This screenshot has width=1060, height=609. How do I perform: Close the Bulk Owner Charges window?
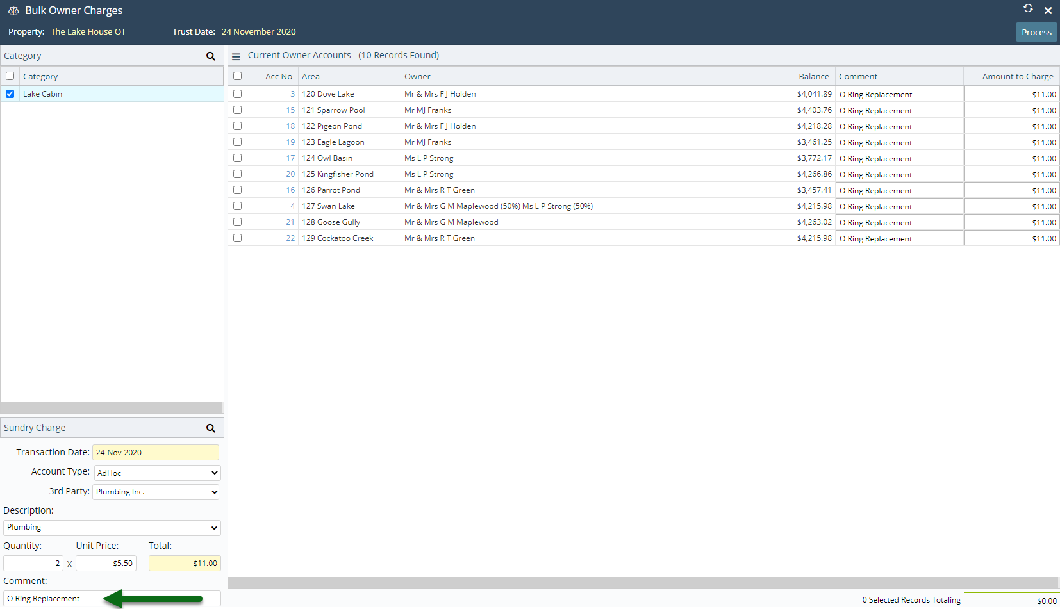(1048, 10)
